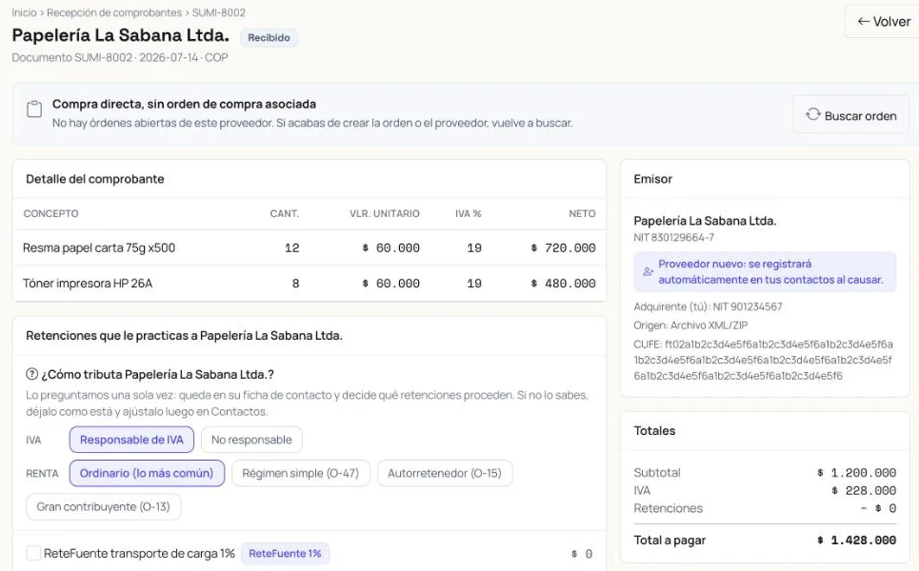Image resolution: width=919 pixels, height=571 pixels.
Task: Click the clipboard icon in the direct-purchase banner
Action: click(x=34, y=108)
